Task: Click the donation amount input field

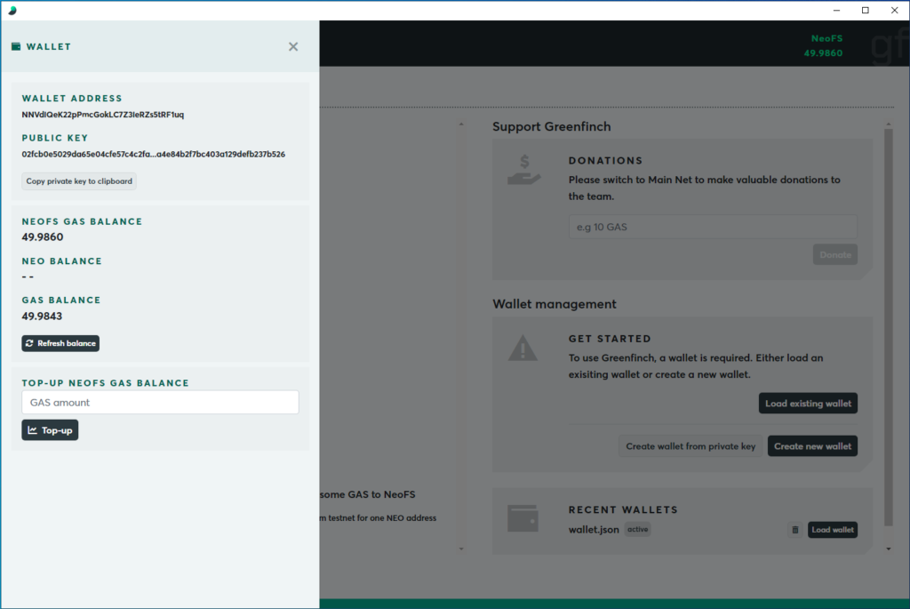Action: (x=713, y=227)
